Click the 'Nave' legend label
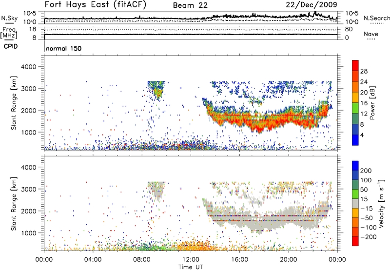Image resolution: width=390 pixels, height=270 pixels. [x=371, y=34]
